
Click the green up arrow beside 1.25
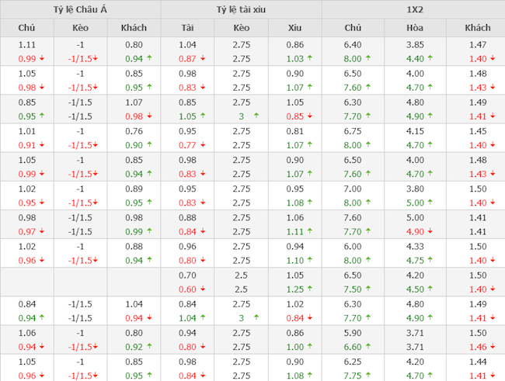(x=308, y=289)
